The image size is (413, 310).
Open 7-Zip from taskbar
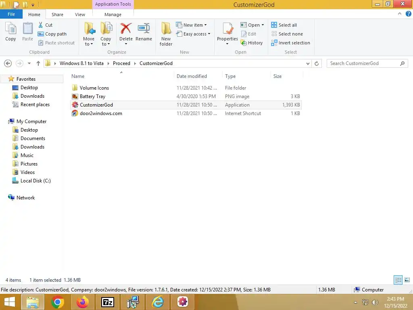107,302
